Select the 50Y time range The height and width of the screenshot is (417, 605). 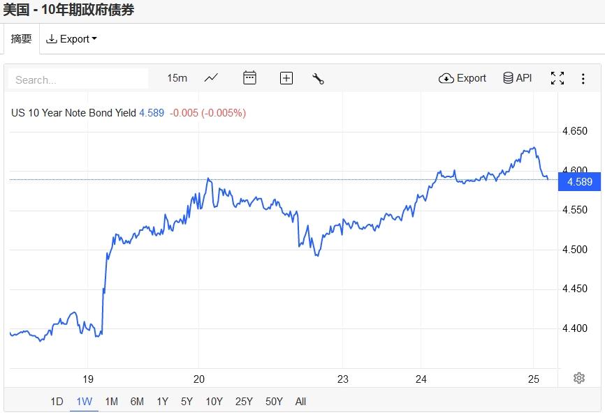point(274,402)
